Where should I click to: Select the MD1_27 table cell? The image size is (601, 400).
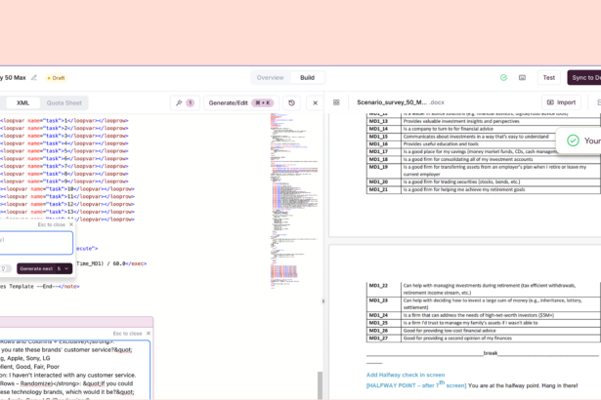click(384, 339)
